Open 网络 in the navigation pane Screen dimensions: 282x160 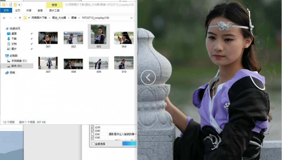click(x=12, y=72)
